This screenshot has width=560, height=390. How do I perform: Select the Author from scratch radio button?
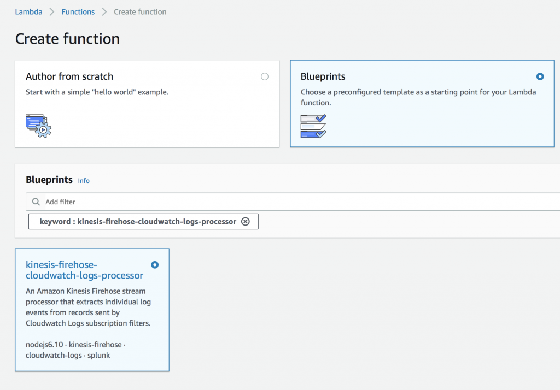(x=265, y=76)
